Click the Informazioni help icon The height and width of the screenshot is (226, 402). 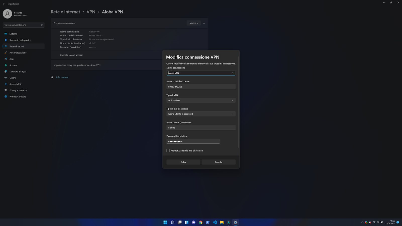tap(52, 77)
